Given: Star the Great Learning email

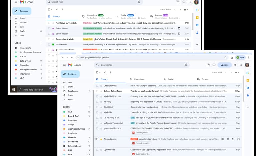Looking at the screenshot, I should point(101,86).
